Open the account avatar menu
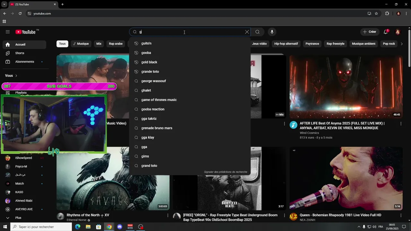 [398, 32]
